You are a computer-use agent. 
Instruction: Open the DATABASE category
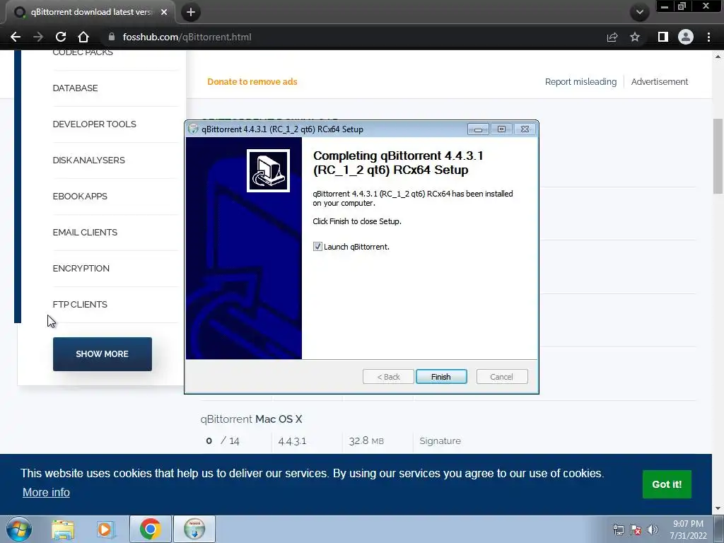click(75, 88)
